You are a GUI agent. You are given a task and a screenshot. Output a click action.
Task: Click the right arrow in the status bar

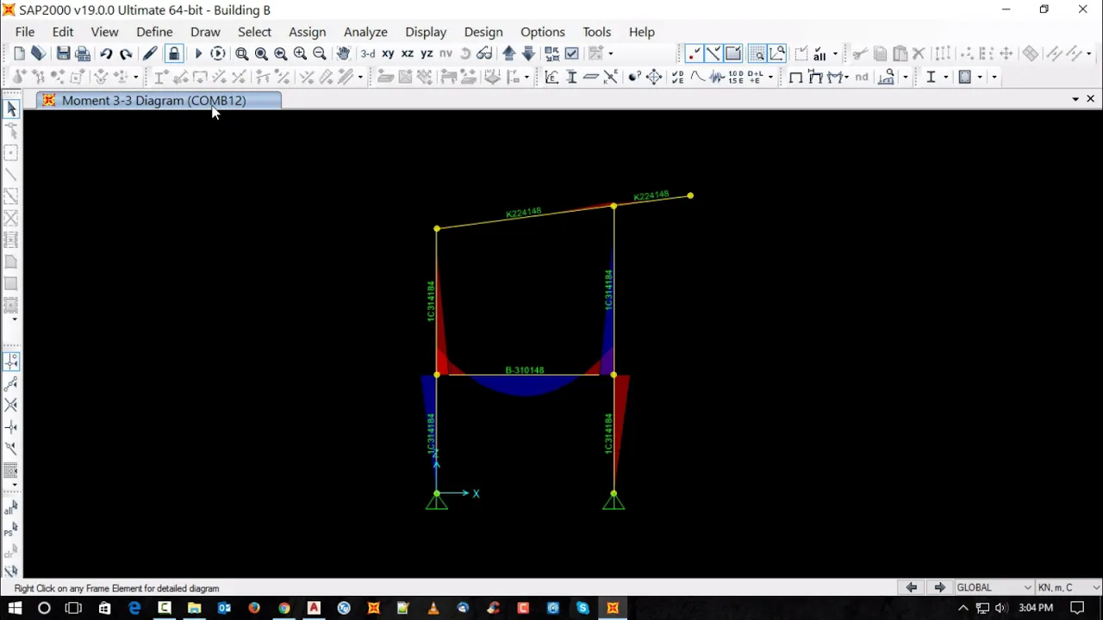coord(939,587)
